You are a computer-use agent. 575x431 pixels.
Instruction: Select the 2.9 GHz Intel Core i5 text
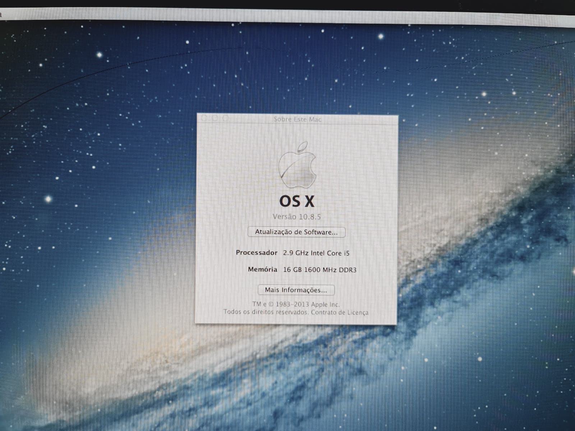(x=316, y=253)
